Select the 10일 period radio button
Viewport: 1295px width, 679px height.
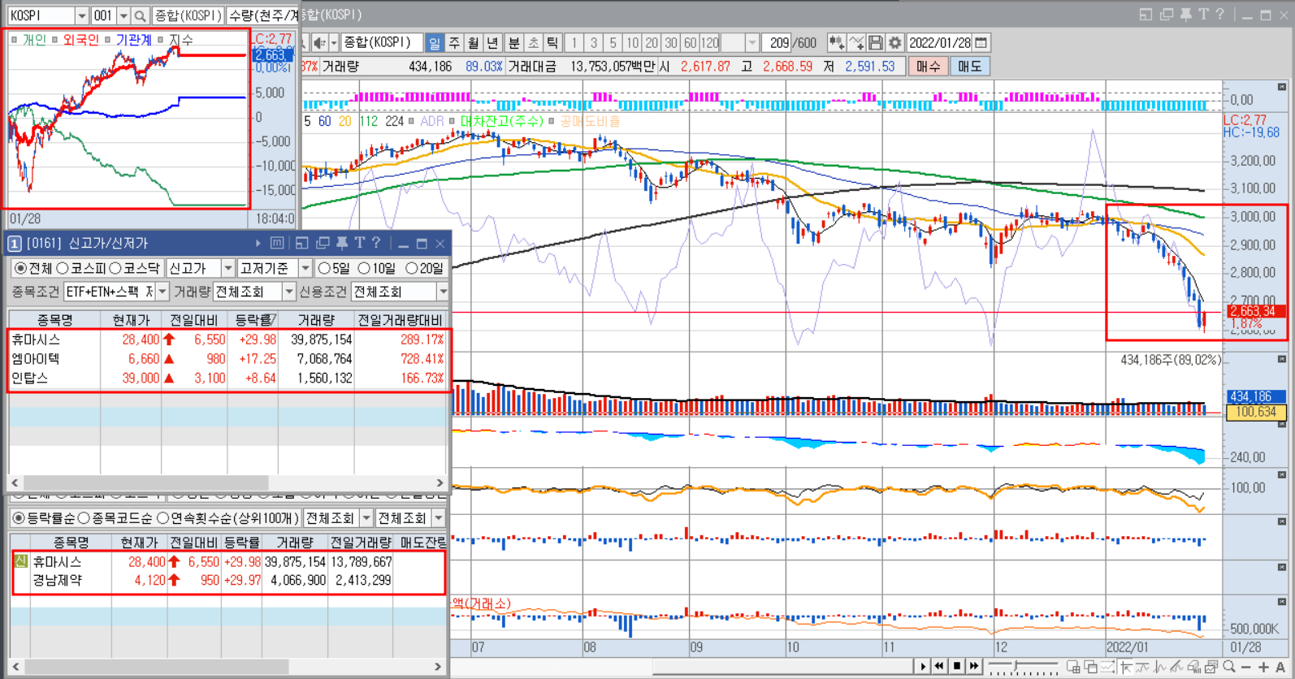364,268
